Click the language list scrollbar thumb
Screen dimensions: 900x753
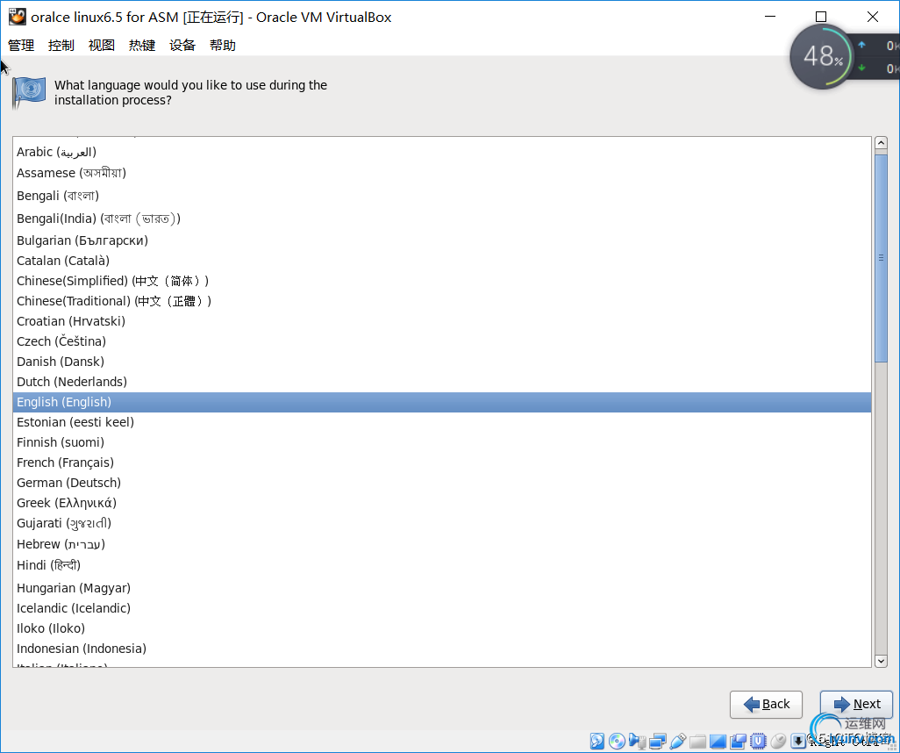click(881, 257)
